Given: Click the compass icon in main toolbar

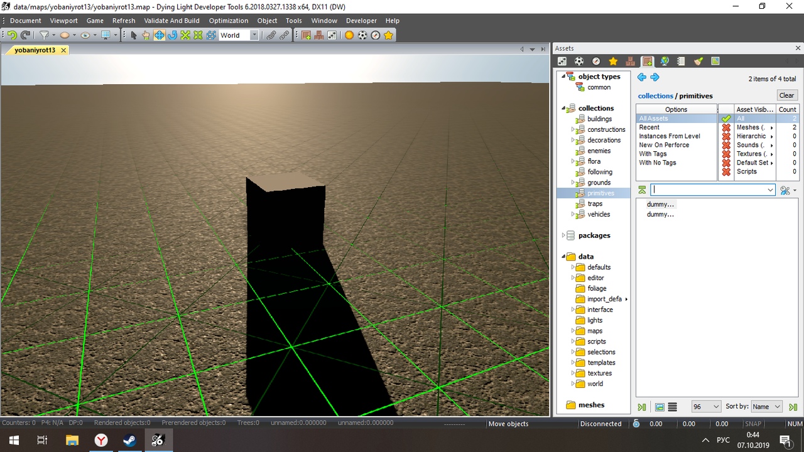Looking at the screenshot, I should pyautogui.click(x=376, y=35).
